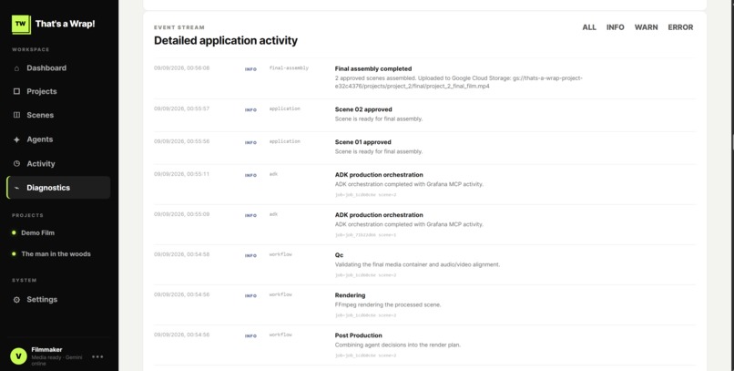Open the Demo Film project
The height and width of the screenshot is (371, 734).
pyautogui.click(x=37, y=232)
